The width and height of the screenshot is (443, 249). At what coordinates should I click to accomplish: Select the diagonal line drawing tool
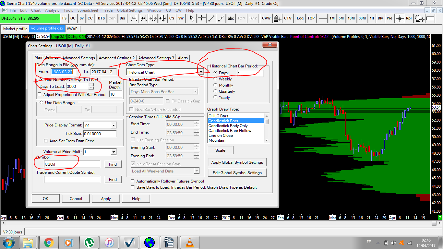point(211,18)
